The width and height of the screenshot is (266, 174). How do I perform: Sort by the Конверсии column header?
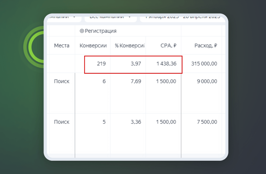[x=93, y=46]
